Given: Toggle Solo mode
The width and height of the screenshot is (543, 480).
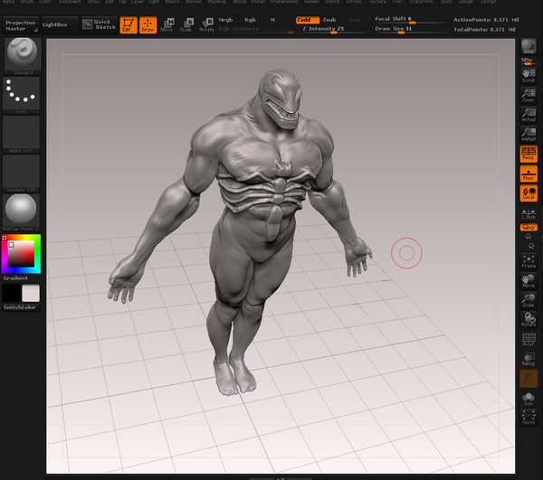Looking at the screenshot, I should [x=529, y=398].
